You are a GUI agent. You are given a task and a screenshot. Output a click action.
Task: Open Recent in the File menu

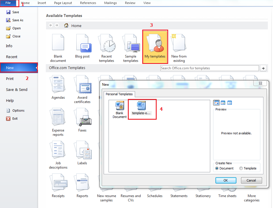pyautogui.click(x=12, y=57)
